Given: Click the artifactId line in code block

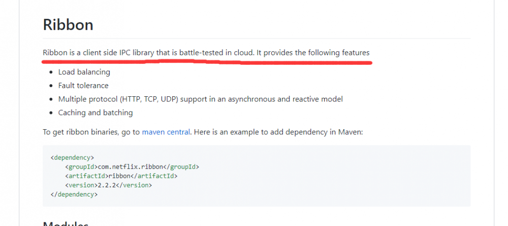Looking at the screenshot, I should (121, 176).
